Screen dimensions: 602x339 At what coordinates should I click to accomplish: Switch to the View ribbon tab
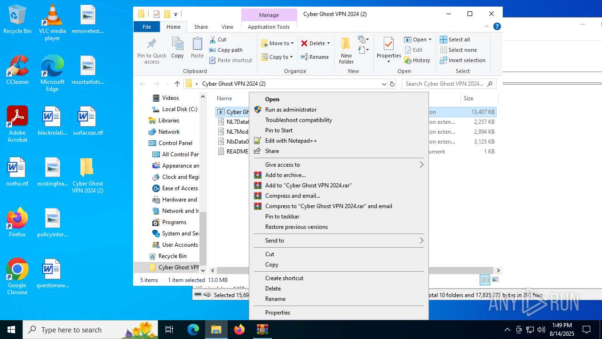pyautogui.click(x=227, y=27)
